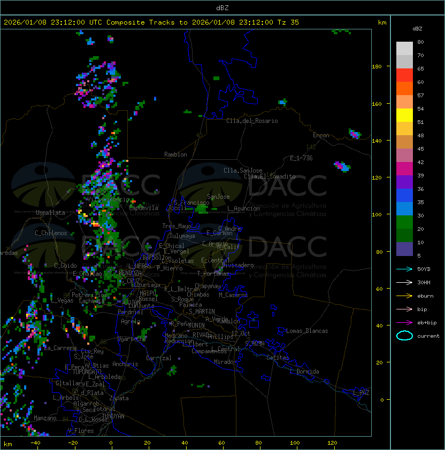This screenshot has width=445, height=450.
Task: Click the S_MARTIN label
Action: (202, 312)
